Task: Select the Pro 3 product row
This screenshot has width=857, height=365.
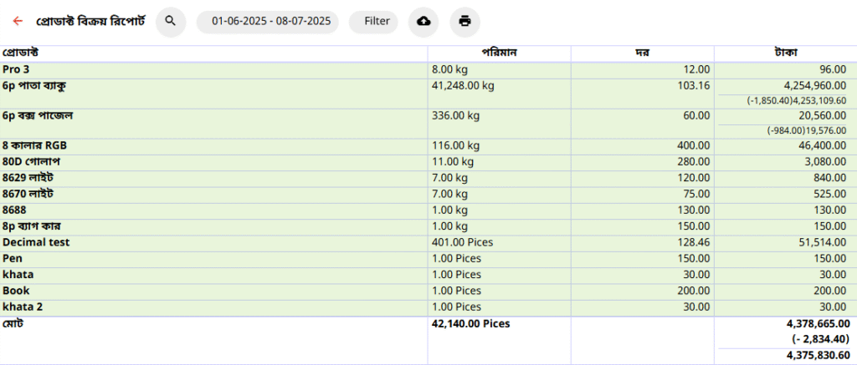Action: 428,70
